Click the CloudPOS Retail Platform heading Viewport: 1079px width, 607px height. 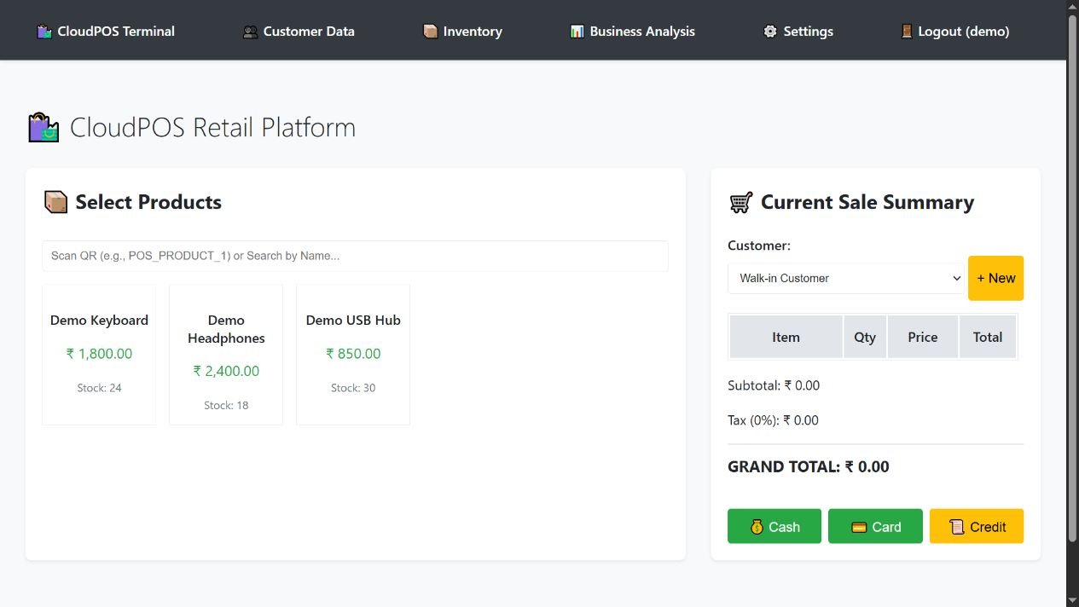click(212, 128)
